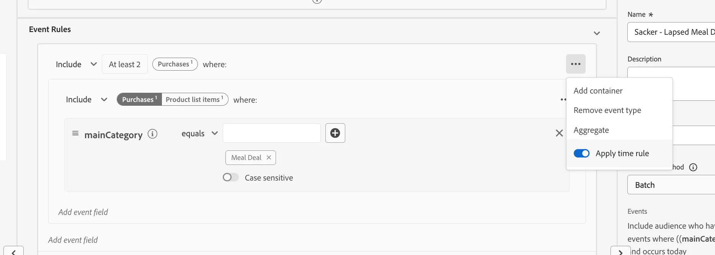Click the info icon beside evaluation method
Screen dimensions: 715x255
693,167
